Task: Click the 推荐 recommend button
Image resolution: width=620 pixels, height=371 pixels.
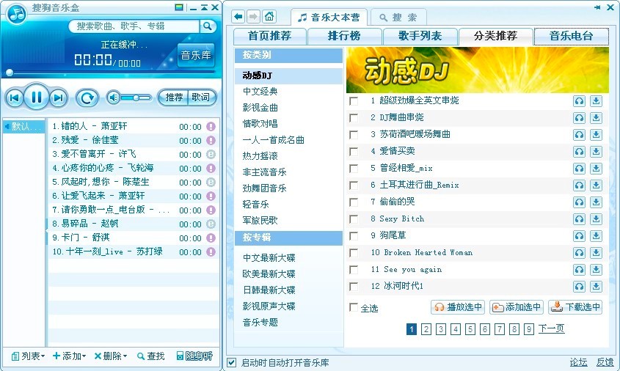Action: click(174, 98)
